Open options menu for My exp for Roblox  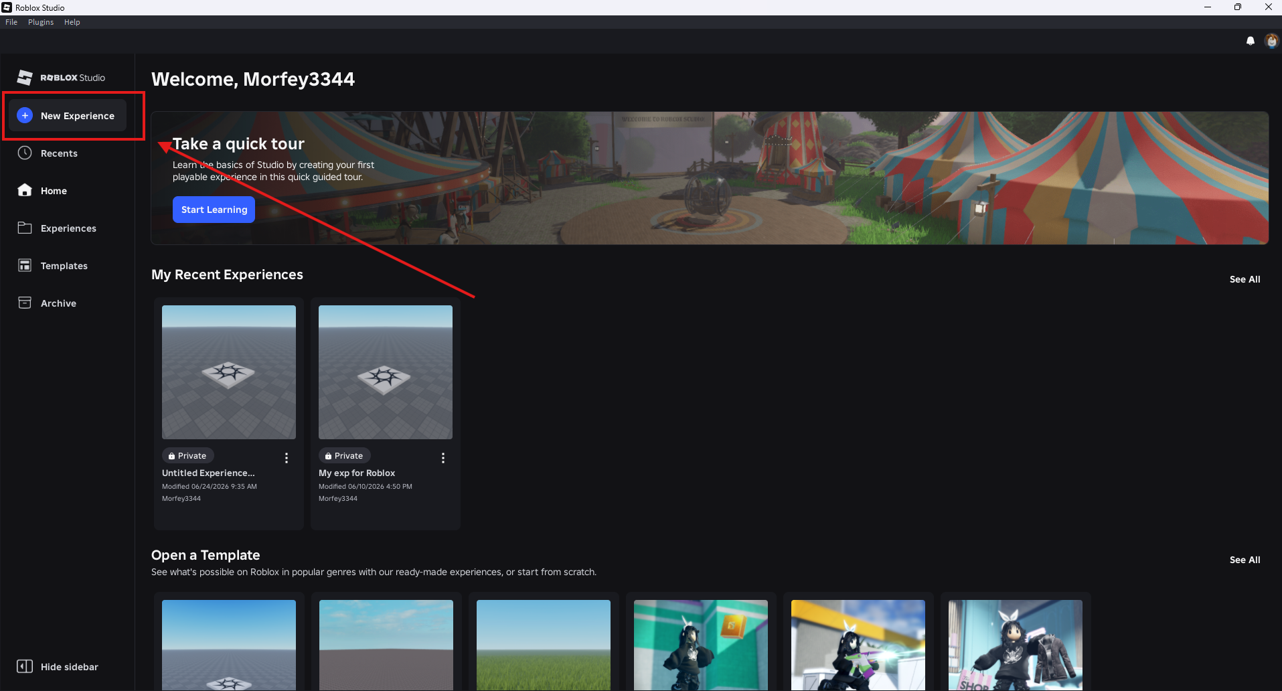(443, 458)
